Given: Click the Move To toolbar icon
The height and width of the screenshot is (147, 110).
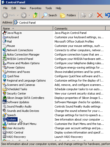Looking at the screenshot, I should [83, 15].
